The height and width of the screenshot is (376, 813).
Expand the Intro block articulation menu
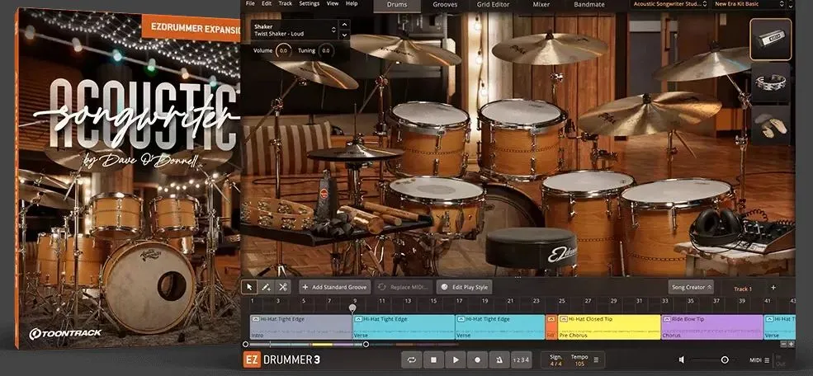256,320
